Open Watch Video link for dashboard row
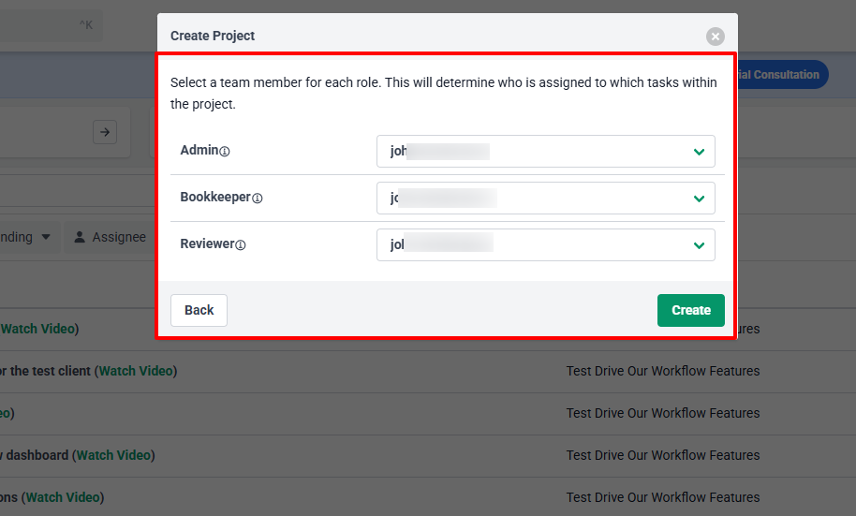 point(114,455)
